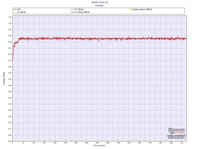Click the 0.70 y-axis value

coord(10,61)
